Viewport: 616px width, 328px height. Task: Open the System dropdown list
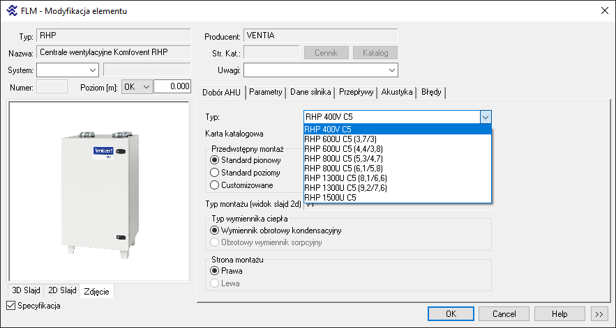tap(93, 70)
